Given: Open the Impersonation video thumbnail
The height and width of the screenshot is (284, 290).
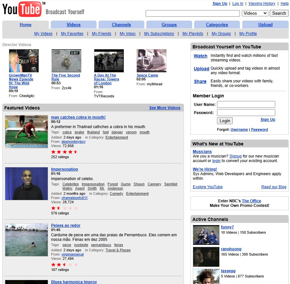Looking at the screenshot, I should 27,184.
